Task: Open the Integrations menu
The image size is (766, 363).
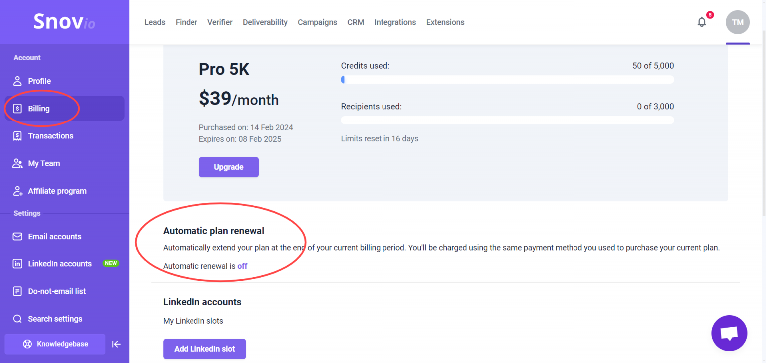Action: pyautogui.click(x=395, y=22)
